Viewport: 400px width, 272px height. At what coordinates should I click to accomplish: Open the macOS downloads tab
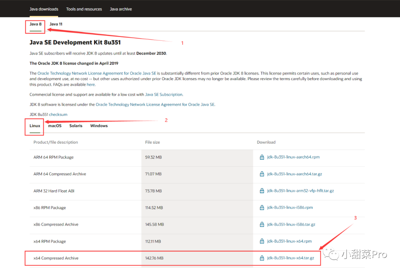(x=55, y=126)
